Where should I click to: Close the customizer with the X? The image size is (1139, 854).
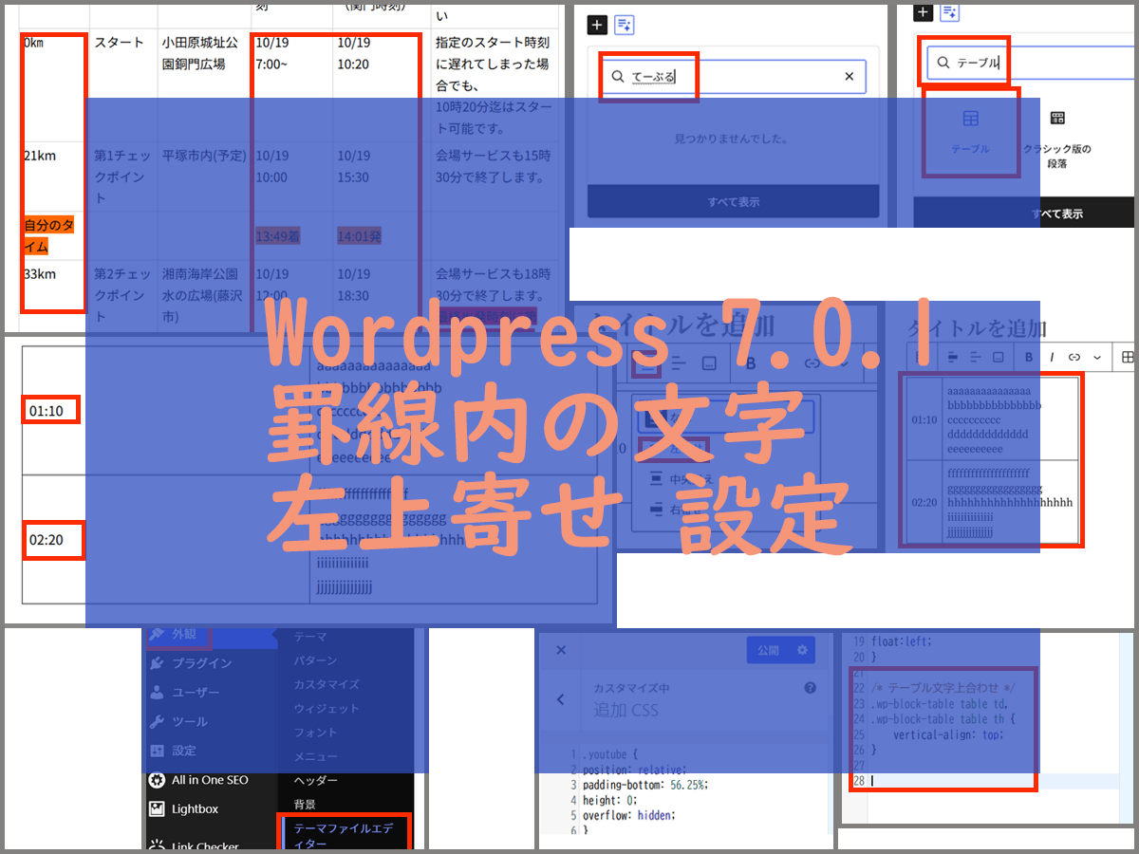pos(561,650)
